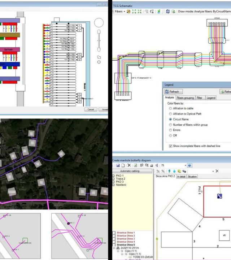
Task: Switch to the Legend tab
Action: tap(211, 98)
